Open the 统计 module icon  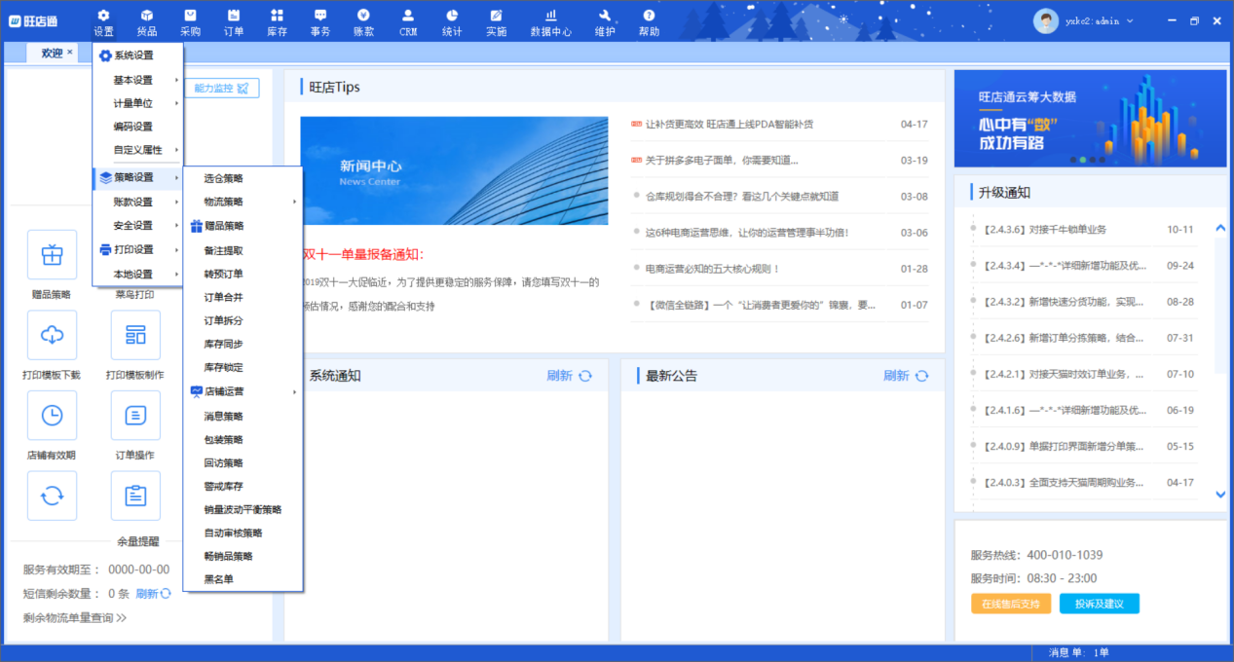pos(452,15)
